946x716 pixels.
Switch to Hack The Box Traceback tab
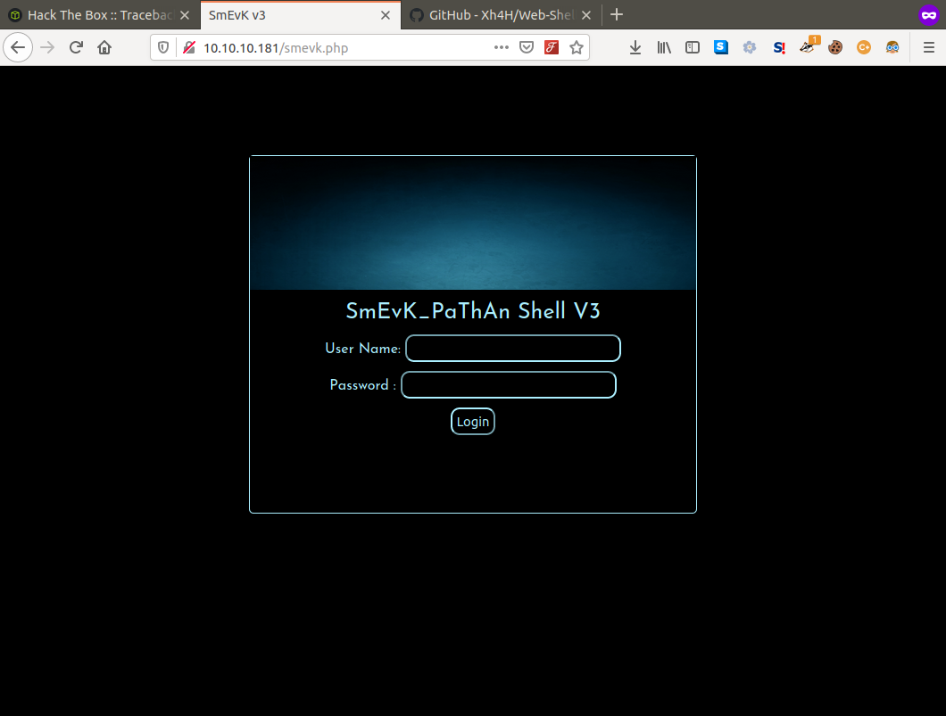click(x=100, y=15)
